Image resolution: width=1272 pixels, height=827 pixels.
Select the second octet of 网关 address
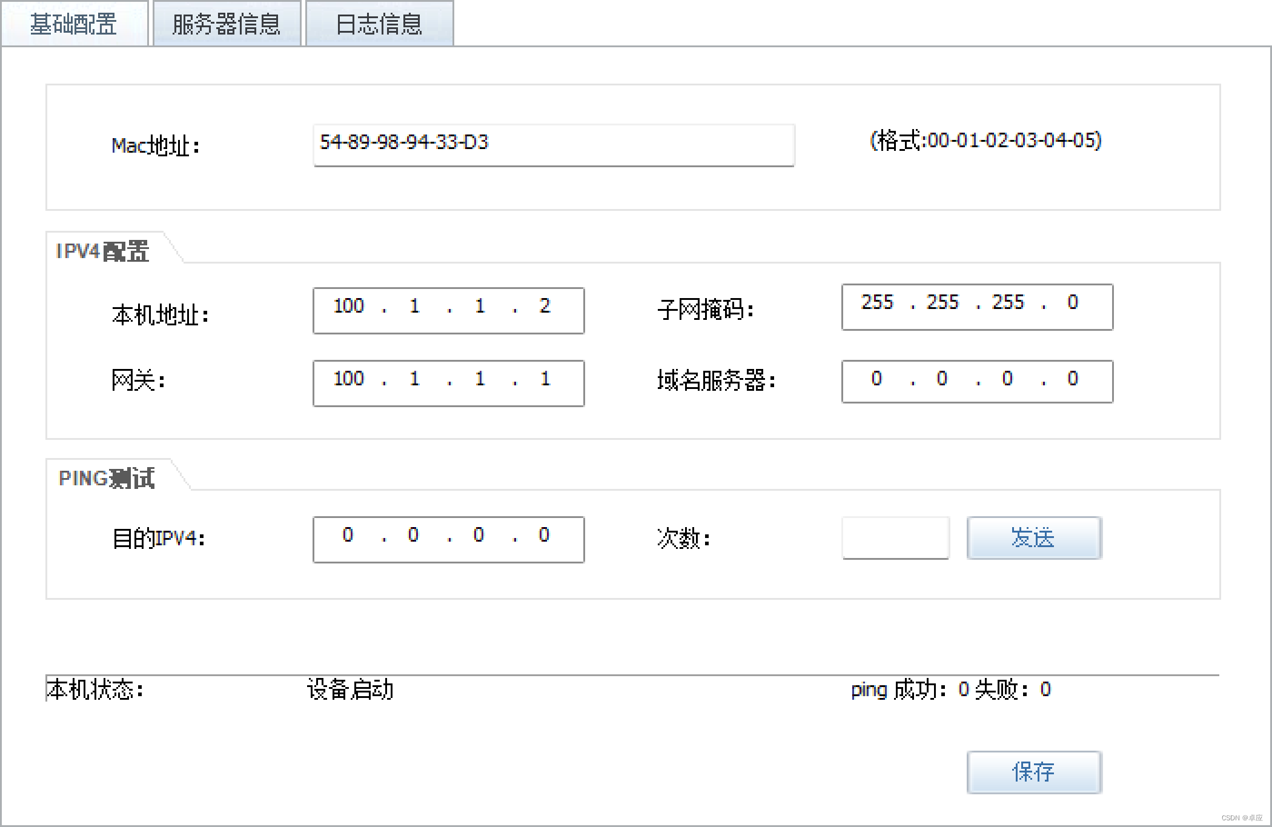point(412,381)
